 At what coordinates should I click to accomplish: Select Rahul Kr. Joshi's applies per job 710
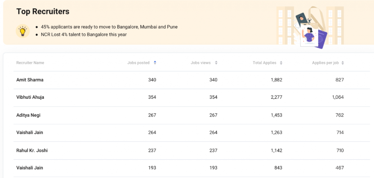[x=340, y=151]
